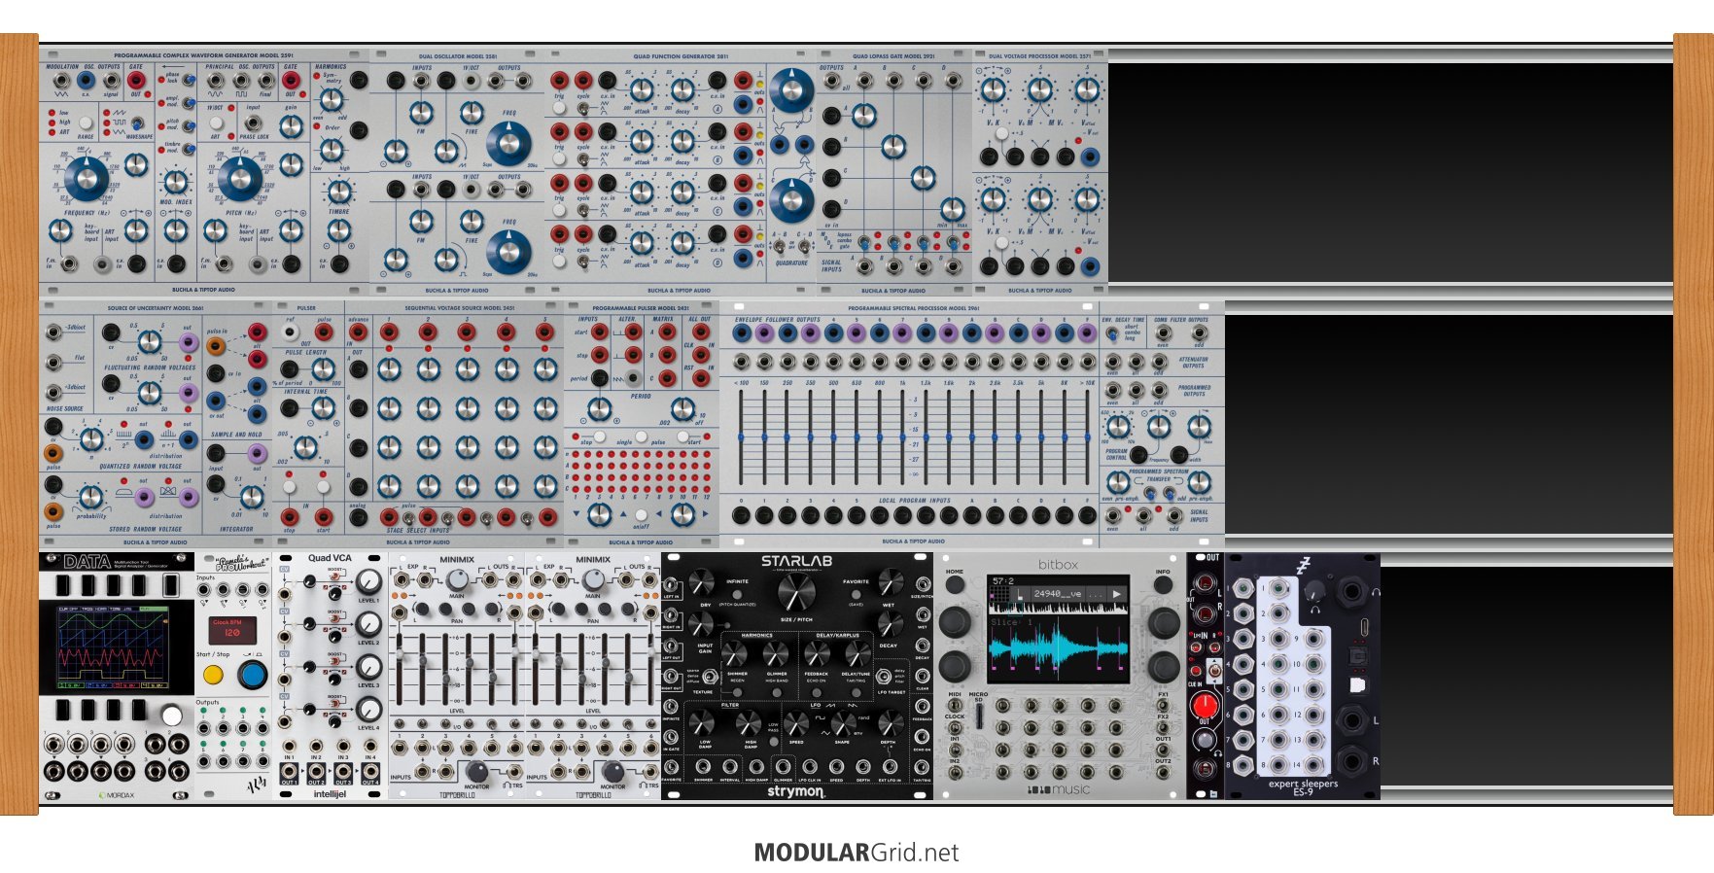Viewport: 1714px width, 873px height.
Task: Click ES-9 input jack 1
Action: coord(1244,587)
